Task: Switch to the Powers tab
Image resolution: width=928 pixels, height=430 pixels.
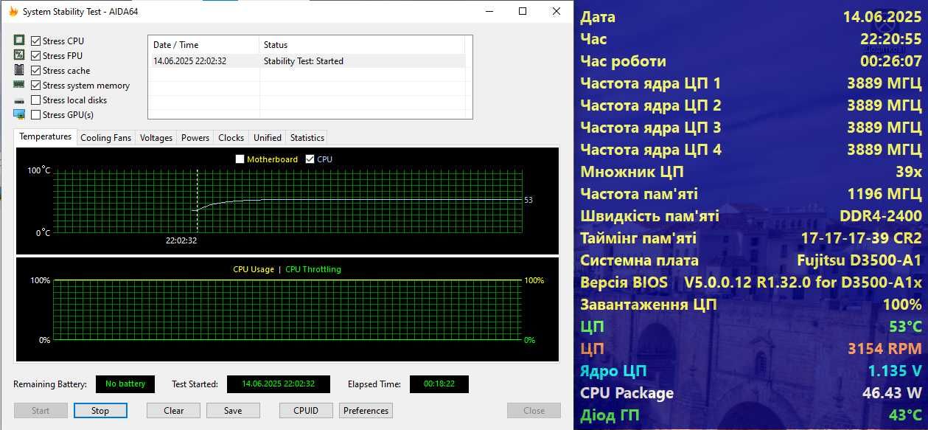Action: 195,138
